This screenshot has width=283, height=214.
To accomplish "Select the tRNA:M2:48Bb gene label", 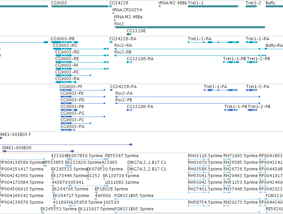I will (173, 3).
